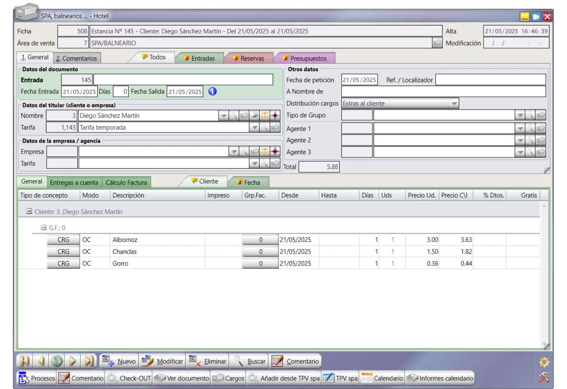Select the Reservas filter tab
The image size is (567, 389).
tap(249, 58)
